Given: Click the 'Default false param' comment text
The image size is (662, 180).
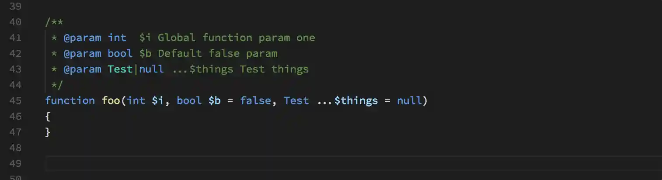Looking at the screenshot, I should [x=218, y=54].
